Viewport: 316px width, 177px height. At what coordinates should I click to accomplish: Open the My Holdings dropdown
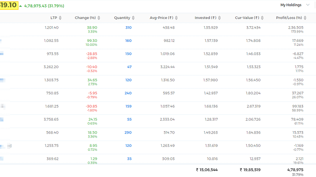coord(295,5)
